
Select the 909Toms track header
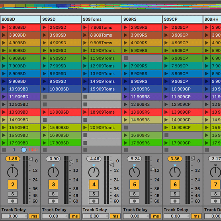pyautogui.click(x=102, y=19)
